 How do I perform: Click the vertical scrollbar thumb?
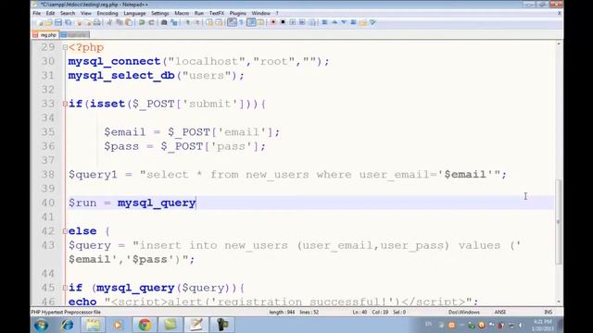[x=559, y=222]
